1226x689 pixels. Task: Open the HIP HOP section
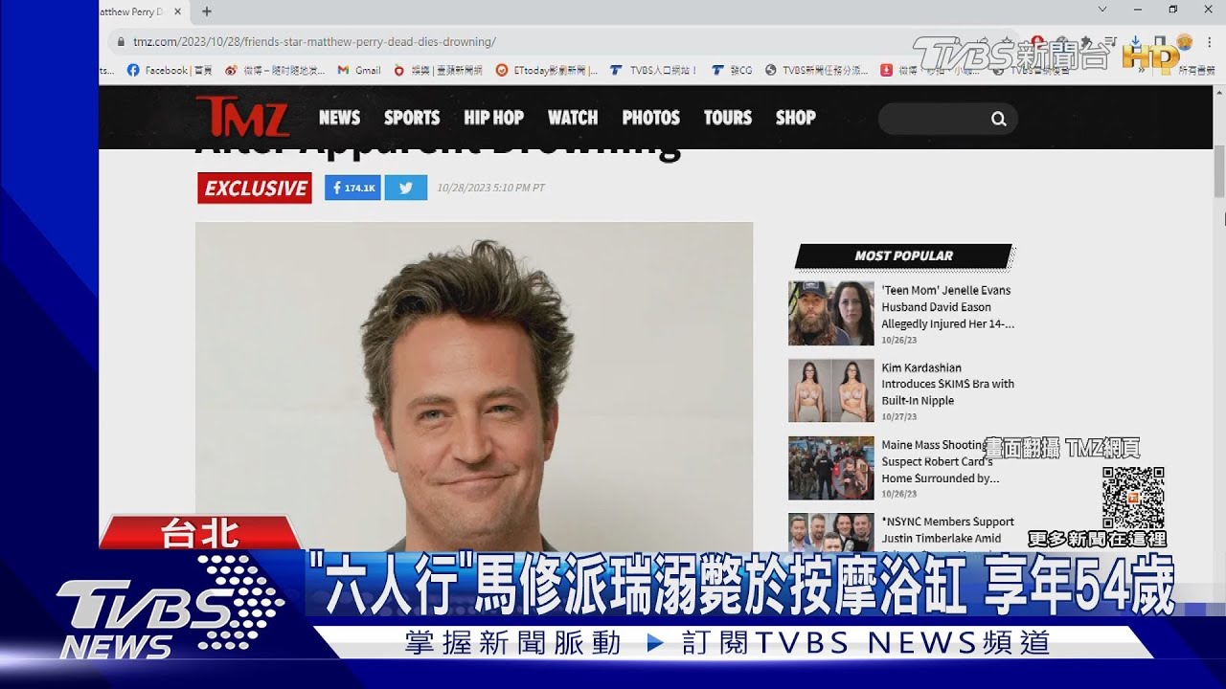point(493,118)
